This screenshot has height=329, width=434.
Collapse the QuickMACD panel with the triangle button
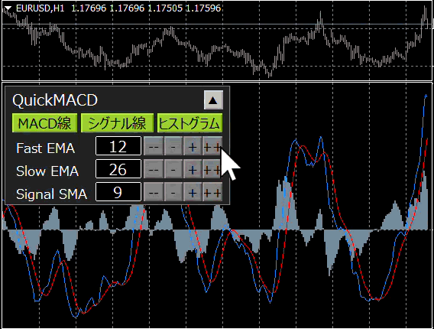213,99
